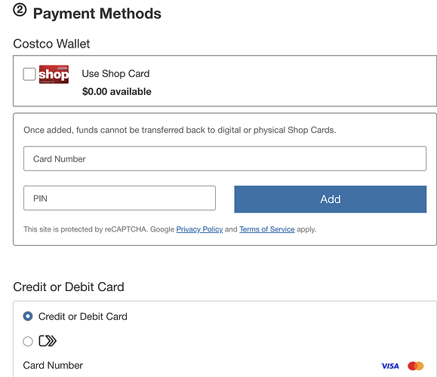437x377 pixels.
Task: Select the Click to Pay radio button
Action: pyautogui.click(x=28, y=341)
